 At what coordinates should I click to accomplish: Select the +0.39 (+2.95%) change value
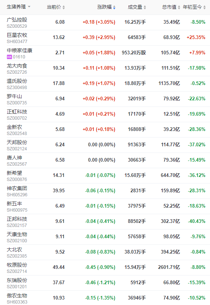[99, 37]
